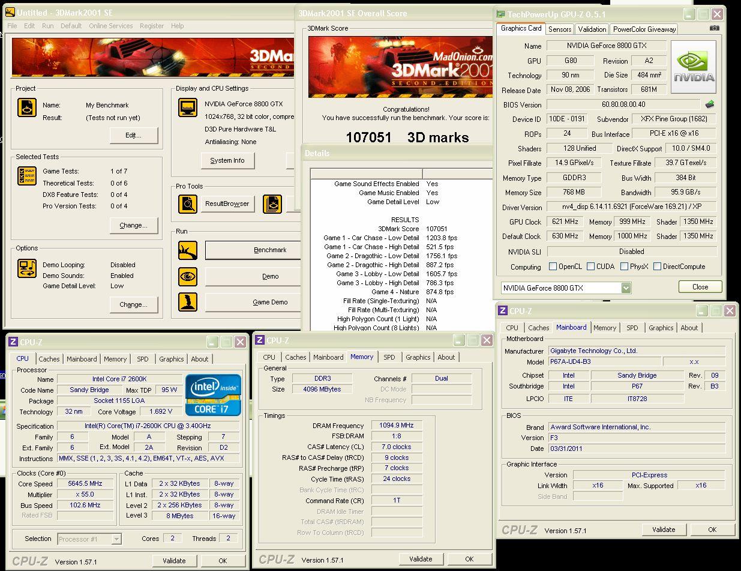Click the mainboard Model field P67A-UD4-B3
The height and width of the screenshot is (571, 741).
point(605,362)
